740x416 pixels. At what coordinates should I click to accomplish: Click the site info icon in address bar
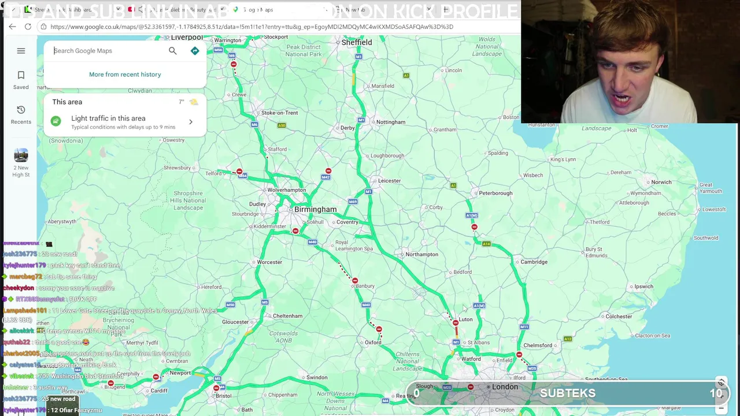click(x=43, y=27)
